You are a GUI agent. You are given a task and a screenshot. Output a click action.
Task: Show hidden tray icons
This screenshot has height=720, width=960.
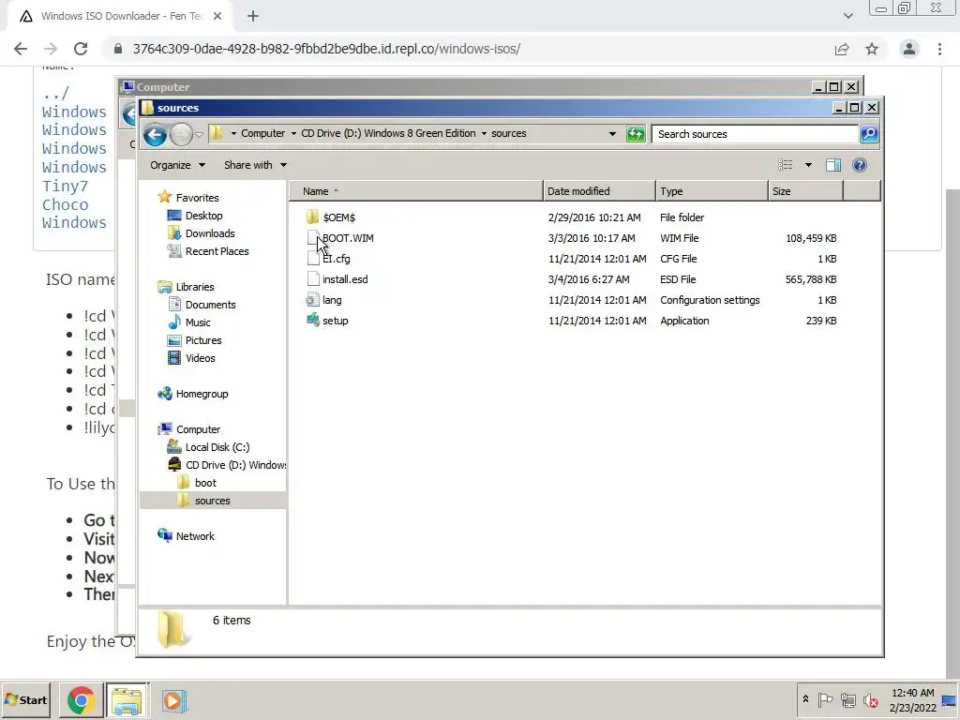(x=805, y=699)
